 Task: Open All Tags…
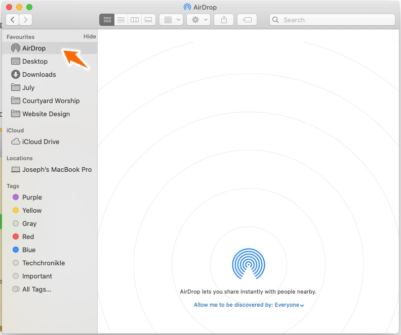point(50,289)
